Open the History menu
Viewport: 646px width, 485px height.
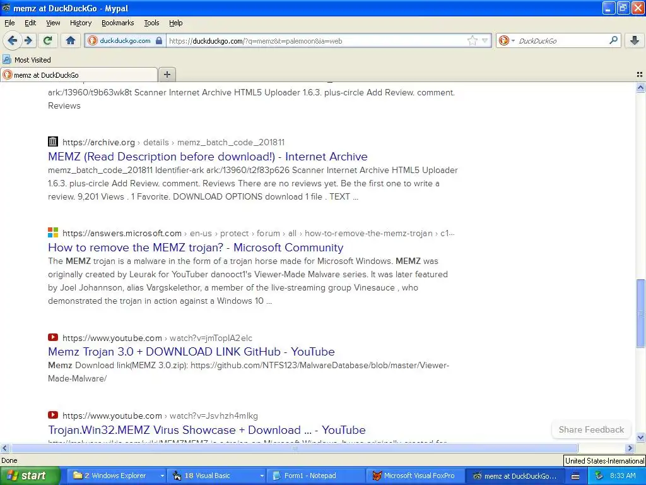tap(81, 23)
